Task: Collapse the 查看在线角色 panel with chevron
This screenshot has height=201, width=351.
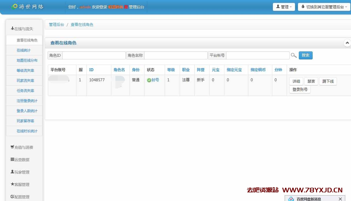Action: point(347,43)
